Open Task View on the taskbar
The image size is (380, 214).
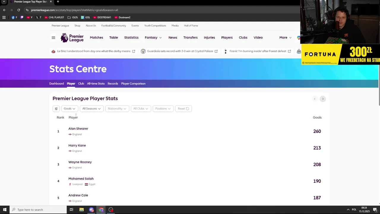71,210
